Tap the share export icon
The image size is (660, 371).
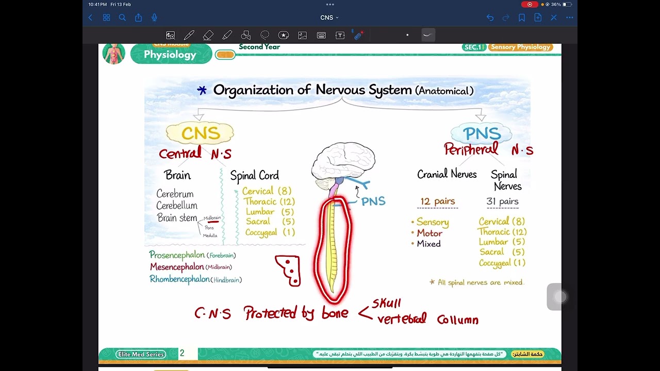tap(138, 18)
